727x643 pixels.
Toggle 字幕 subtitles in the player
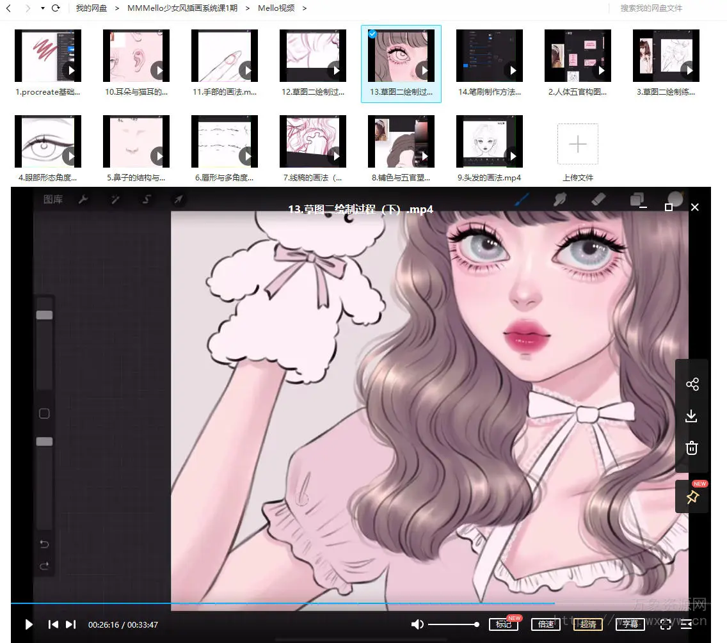[630, 624]
